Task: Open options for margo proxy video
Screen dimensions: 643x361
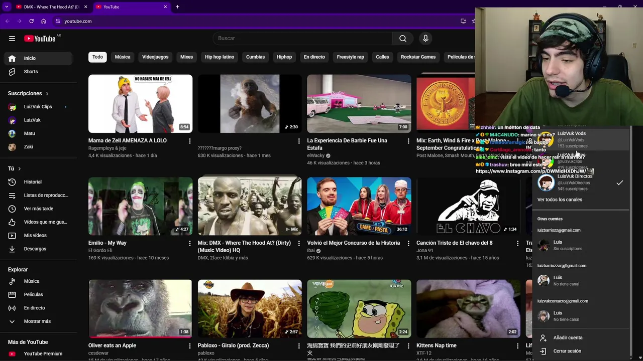Action: (299, 141)
